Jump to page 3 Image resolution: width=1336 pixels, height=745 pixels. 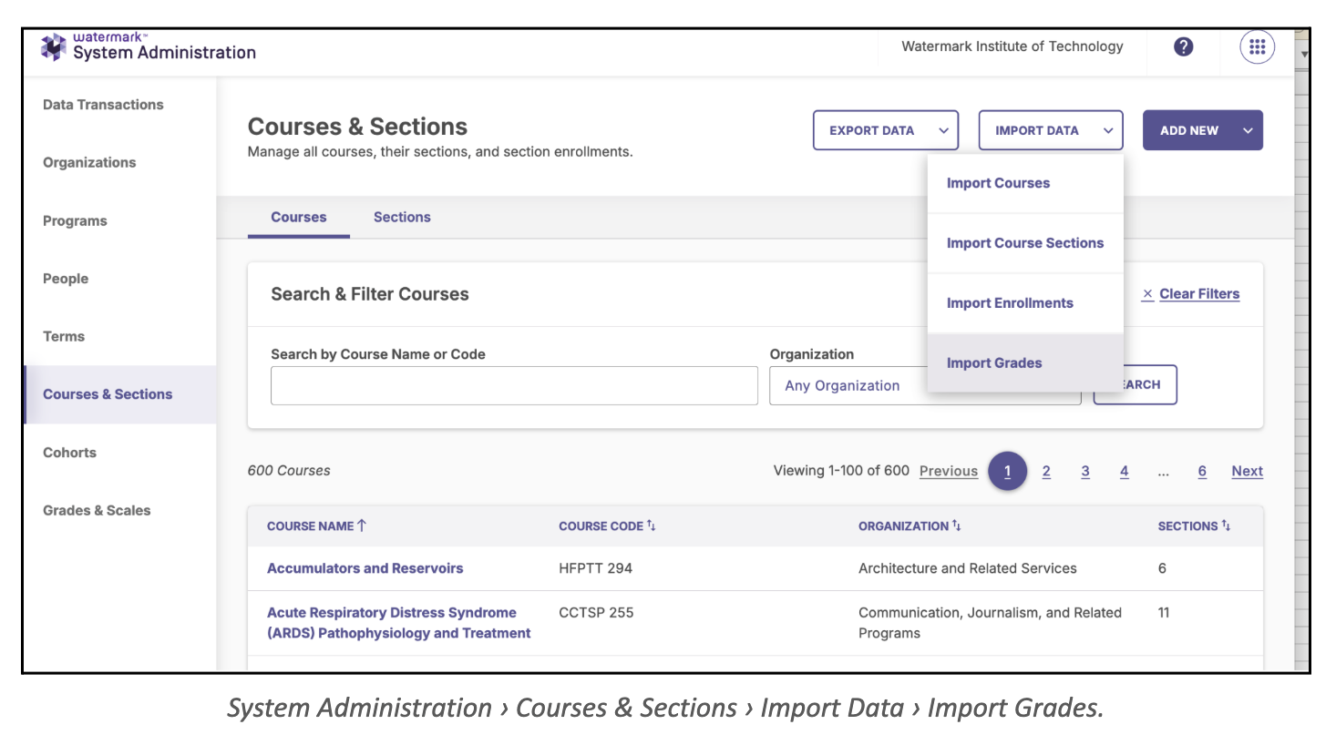pos(1085,471)
